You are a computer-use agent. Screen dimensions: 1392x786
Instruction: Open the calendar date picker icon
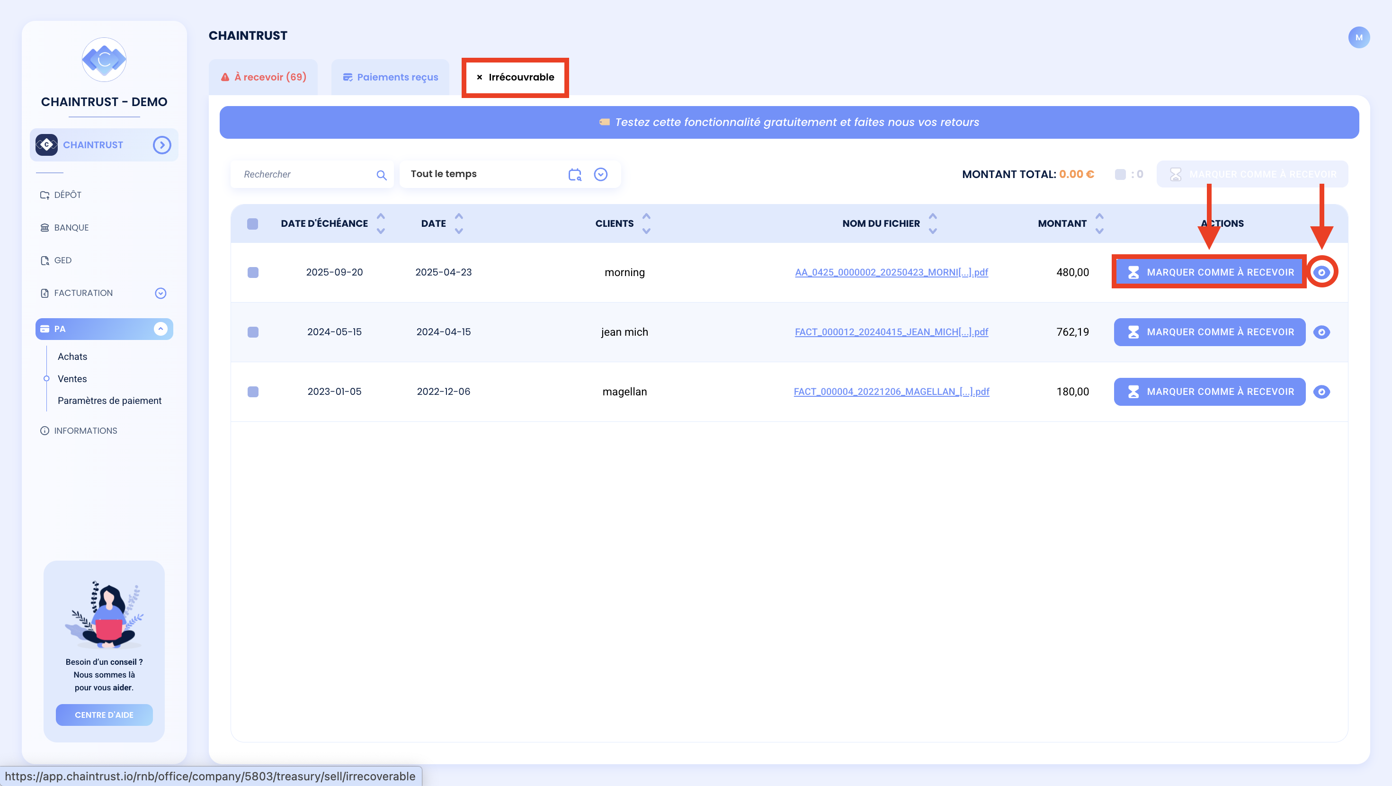pos(575,174)
